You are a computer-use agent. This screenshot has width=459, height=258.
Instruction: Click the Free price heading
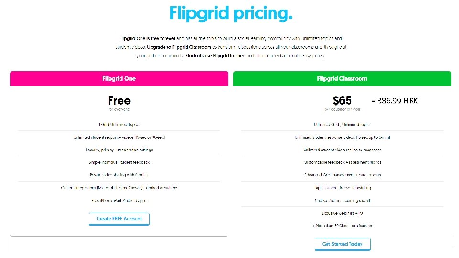(119, 100)
